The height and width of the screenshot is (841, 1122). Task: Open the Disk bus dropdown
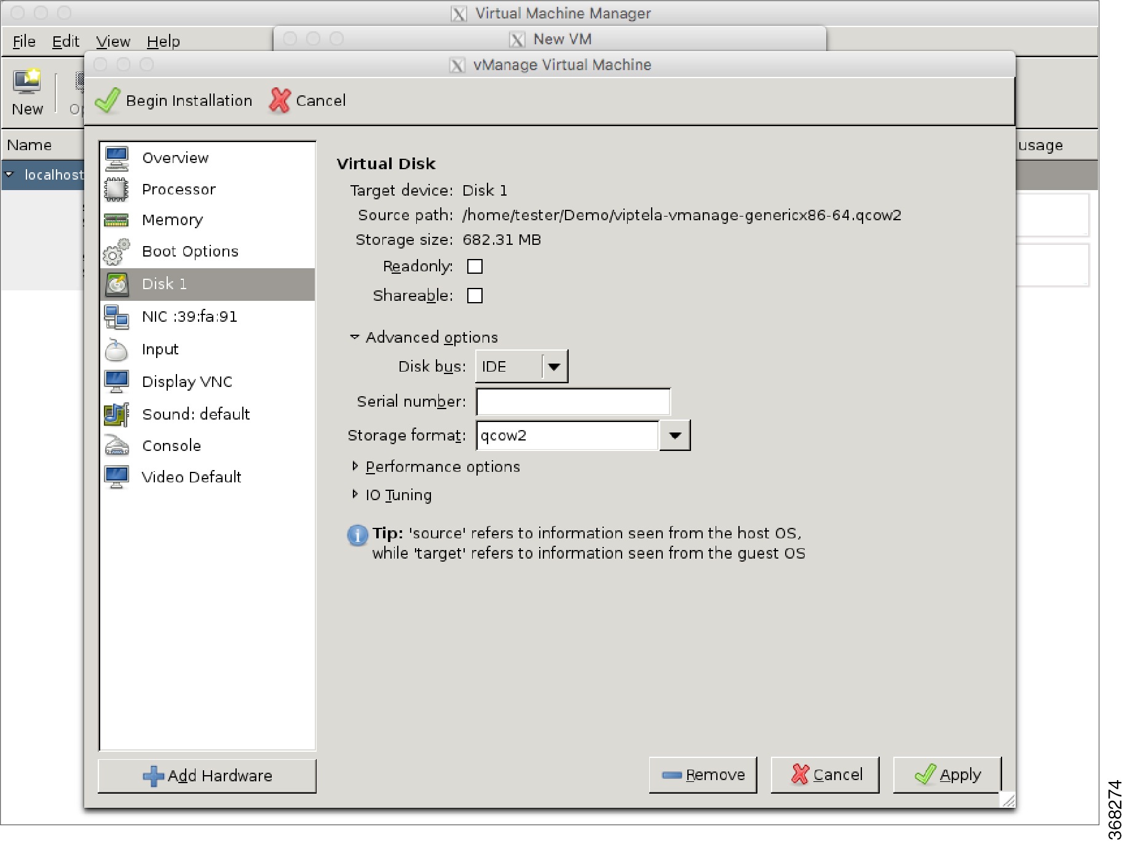tap(554, 365)
